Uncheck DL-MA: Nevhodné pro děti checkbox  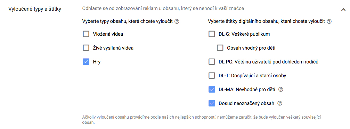point(212,89)
